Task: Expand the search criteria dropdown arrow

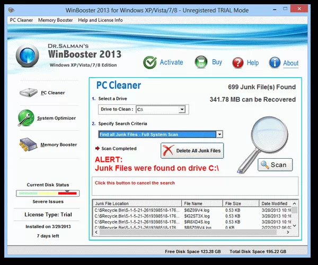Action: point(219,134)
